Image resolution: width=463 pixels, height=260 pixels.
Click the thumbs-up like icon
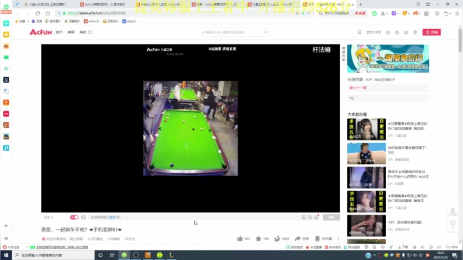point(240,239)
